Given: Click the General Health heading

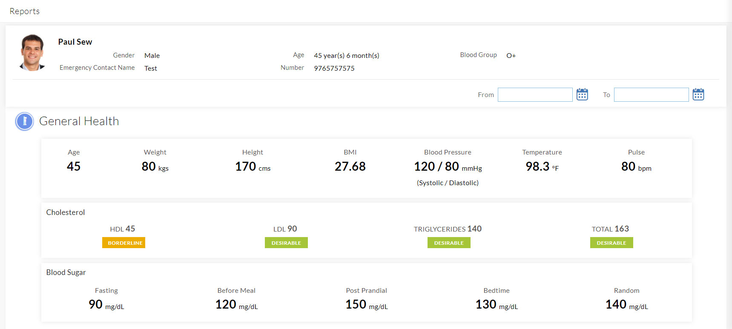Looking at the screenshot, I should click(79, 121).
